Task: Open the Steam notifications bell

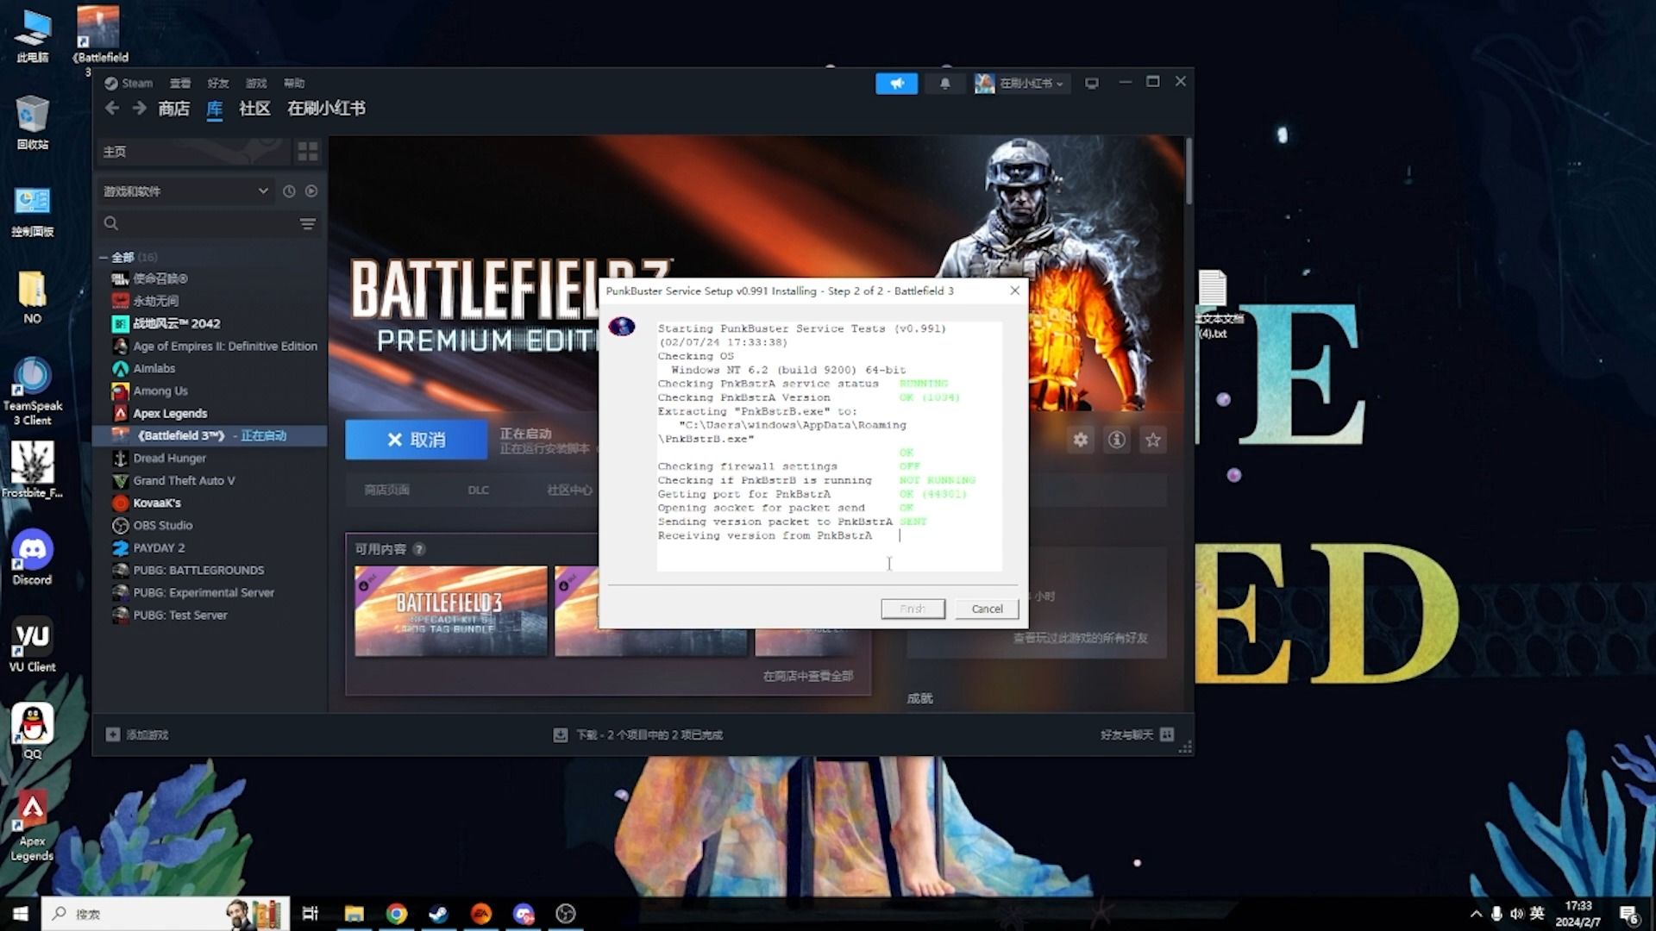Action: (944, 84)
